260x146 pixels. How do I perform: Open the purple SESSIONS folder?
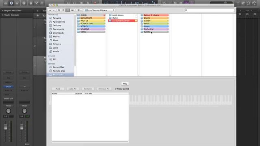click(x=91, y=29)
